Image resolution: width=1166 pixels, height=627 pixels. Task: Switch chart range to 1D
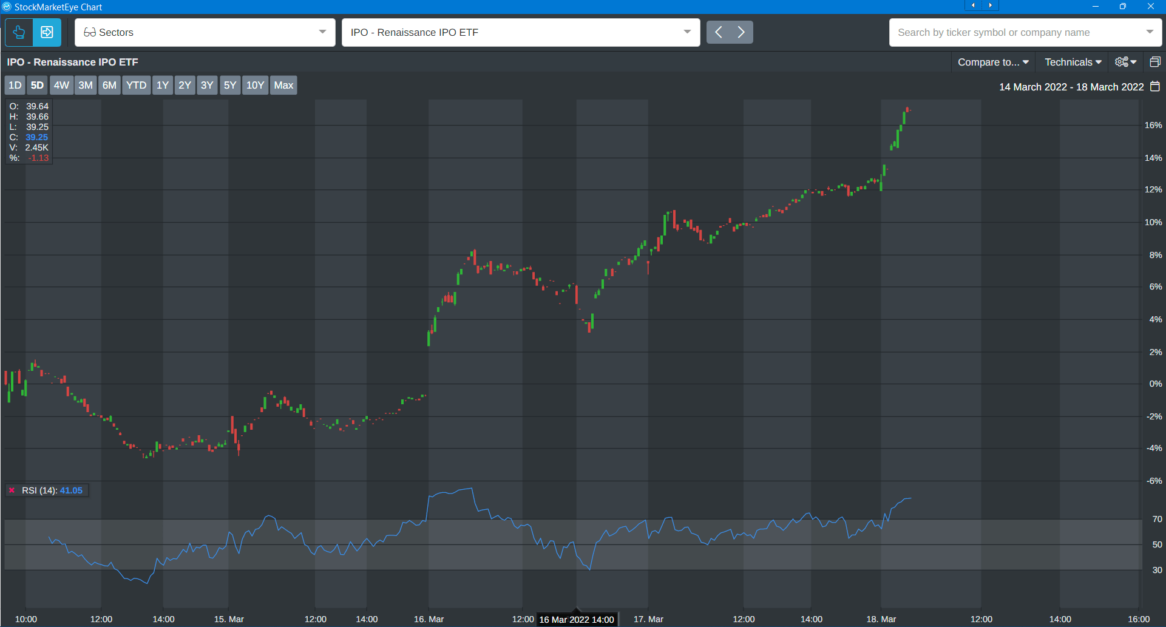click(x=15, y=86)
